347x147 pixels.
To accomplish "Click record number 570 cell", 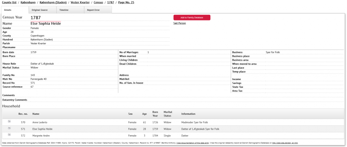I will [23, 122].
